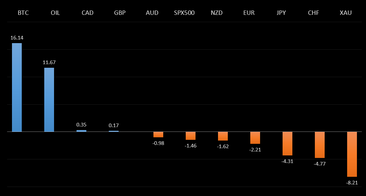The width and height of the screenshot is (366, 196).
Task: Click the XAU column label
Action: tap(346, 13)
